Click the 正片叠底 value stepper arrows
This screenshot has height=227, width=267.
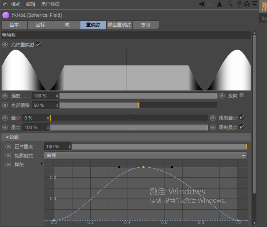[69, 146]
